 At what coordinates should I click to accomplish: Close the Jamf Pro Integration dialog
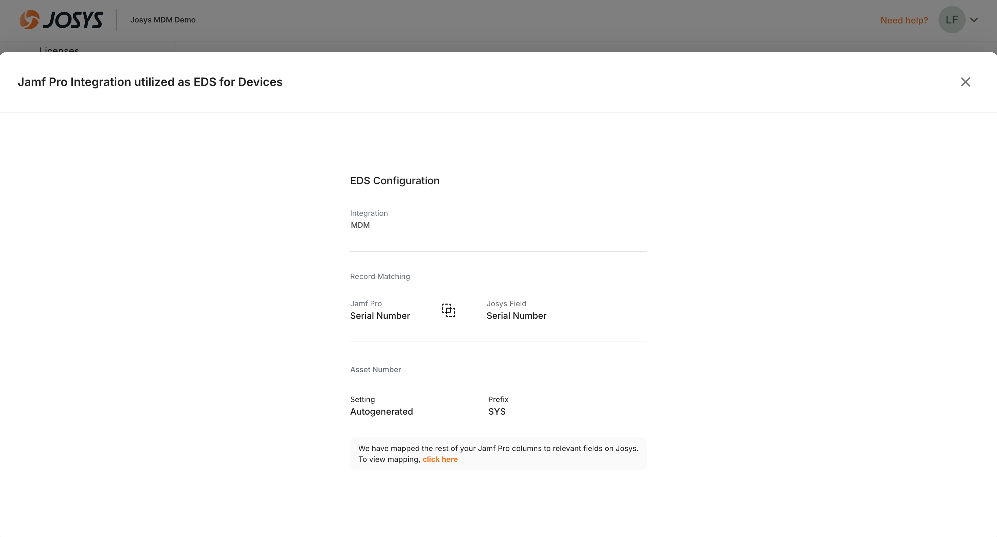pyautogui.click(x=965, y=82)
